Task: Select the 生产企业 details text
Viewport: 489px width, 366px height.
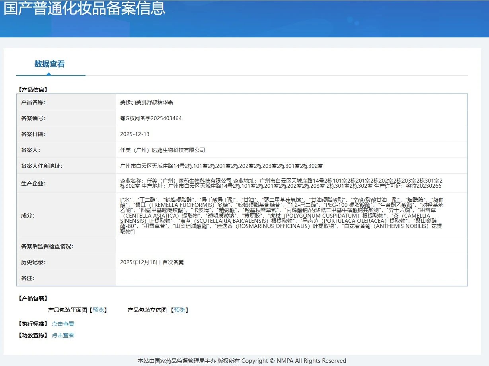Action: [x=281, y=183]
